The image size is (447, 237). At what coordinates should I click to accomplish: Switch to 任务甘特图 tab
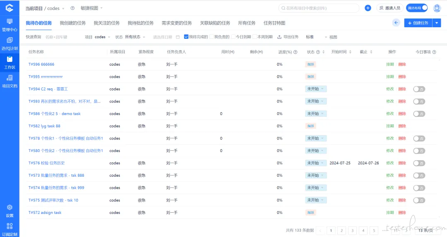pos(274,23)
